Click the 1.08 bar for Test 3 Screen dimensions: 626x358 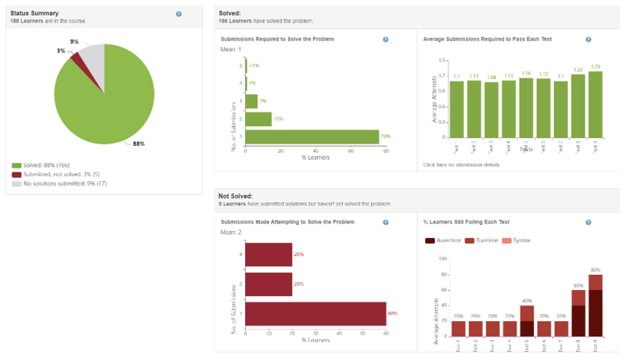491,110
